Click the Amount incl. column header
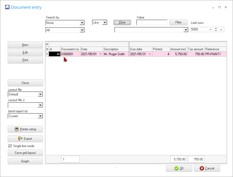Screen dimensions: 233x177 (178, 49)
